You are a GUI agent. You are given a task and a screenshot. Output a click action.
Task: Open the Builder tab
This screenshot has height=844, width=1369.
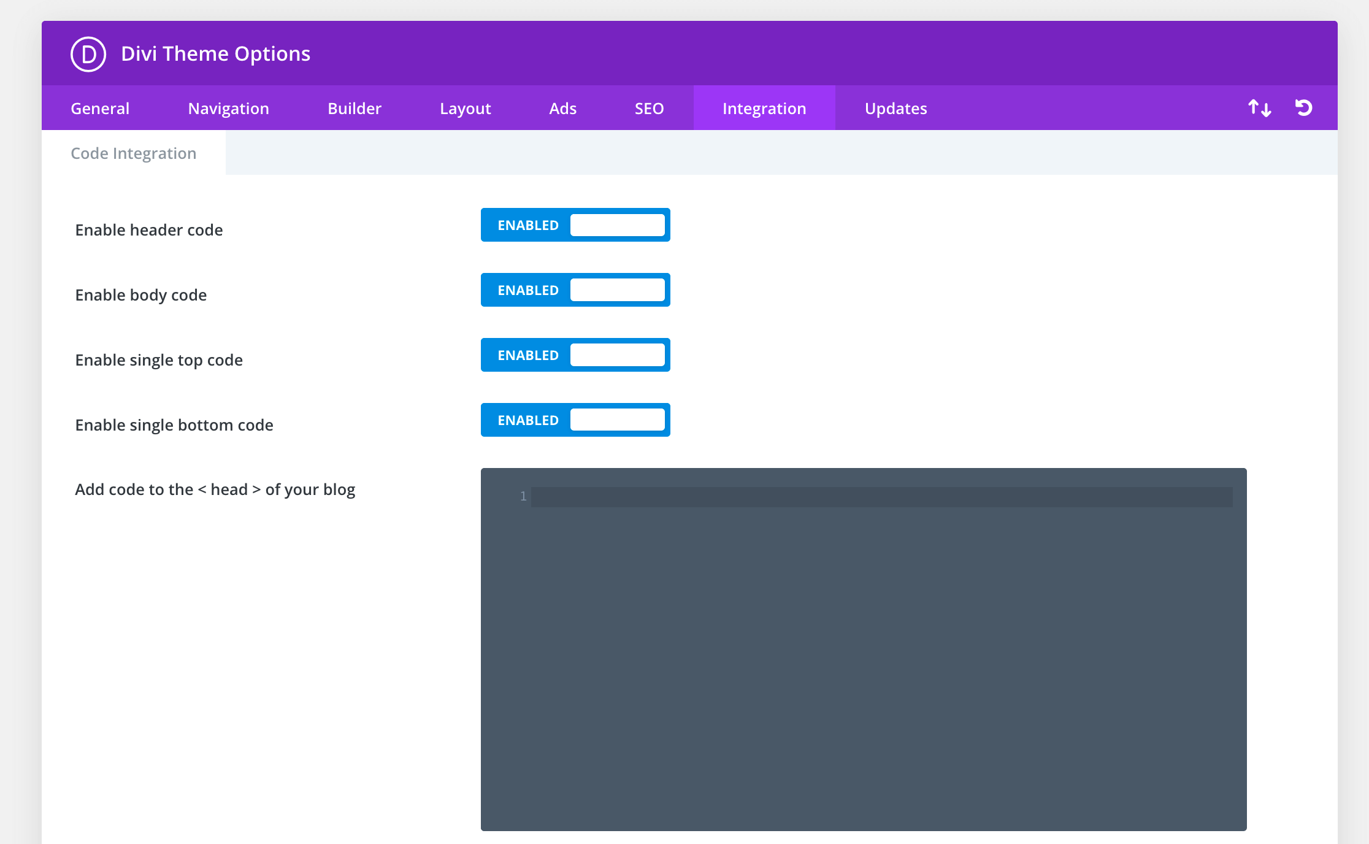point(354,109)
